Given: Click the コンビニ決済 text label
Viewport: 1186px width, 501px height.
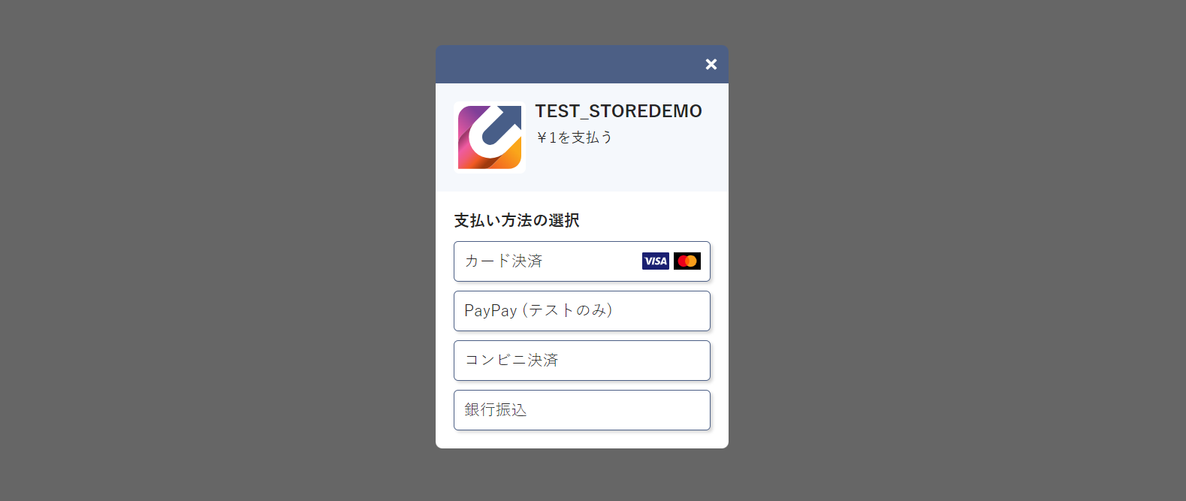Looking at the screenshot, I should pyautogui.click(x=512, y=361).
